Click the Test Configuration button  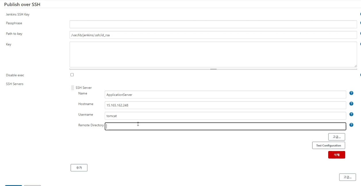click(328, 146)
